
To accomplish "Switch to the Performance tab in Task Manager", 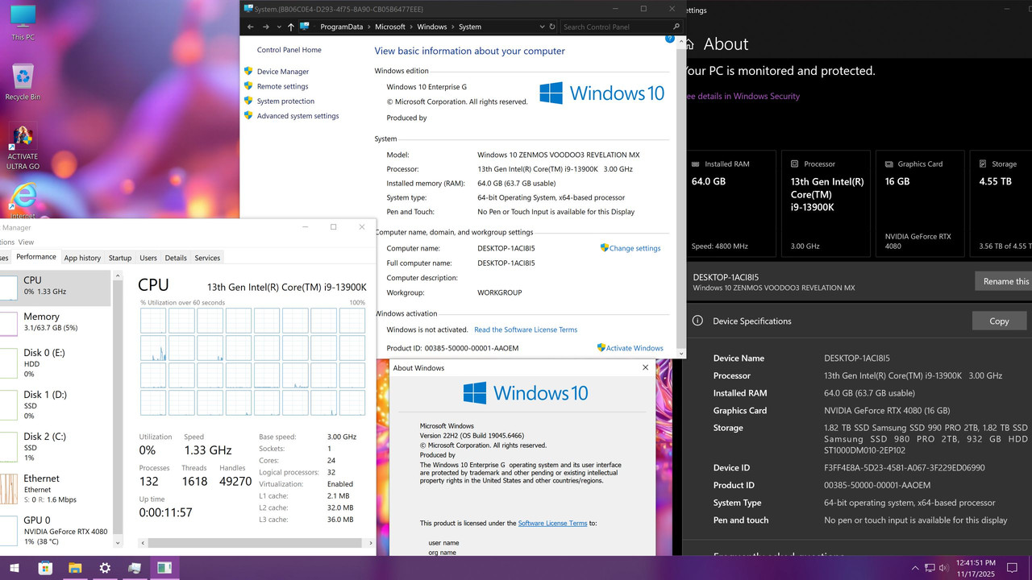I will (x=36, y=257).
